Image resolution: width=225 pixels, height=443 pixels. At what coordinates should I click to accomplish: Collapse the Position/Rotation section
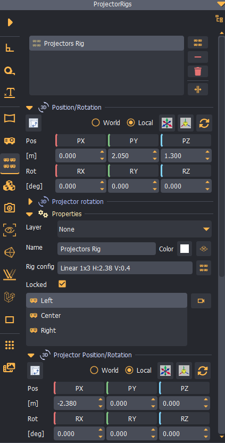29,108
